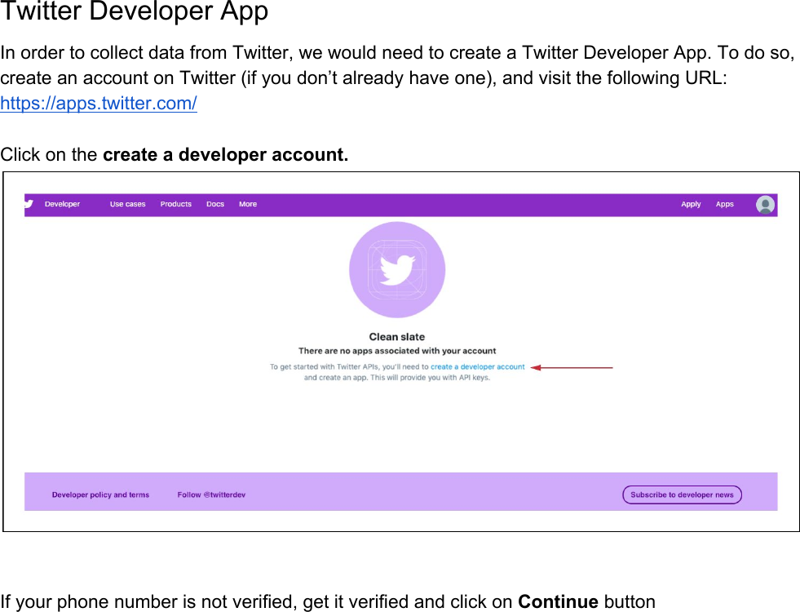
Task: Click the Twitter bird logo in navbar
Action: tap(29, 204)
